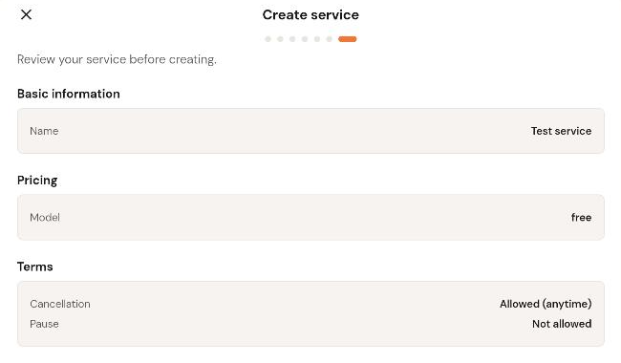The image size is (621, 363).
Task: Click the Basic information heading
Action: pyautogui.click(x=69, y=94)
